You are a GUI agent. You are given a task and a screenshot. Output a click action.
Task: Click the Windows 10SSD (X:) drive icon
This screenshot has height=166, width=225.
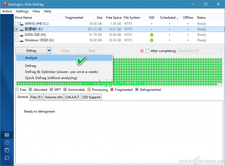pos(21,41)
